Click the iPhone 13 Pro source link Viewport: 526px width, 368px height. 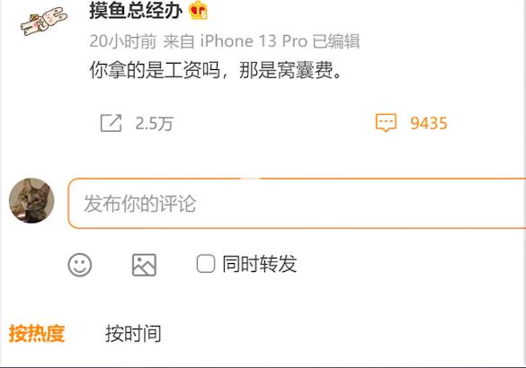pyautogui.click(x=254, y=41)
